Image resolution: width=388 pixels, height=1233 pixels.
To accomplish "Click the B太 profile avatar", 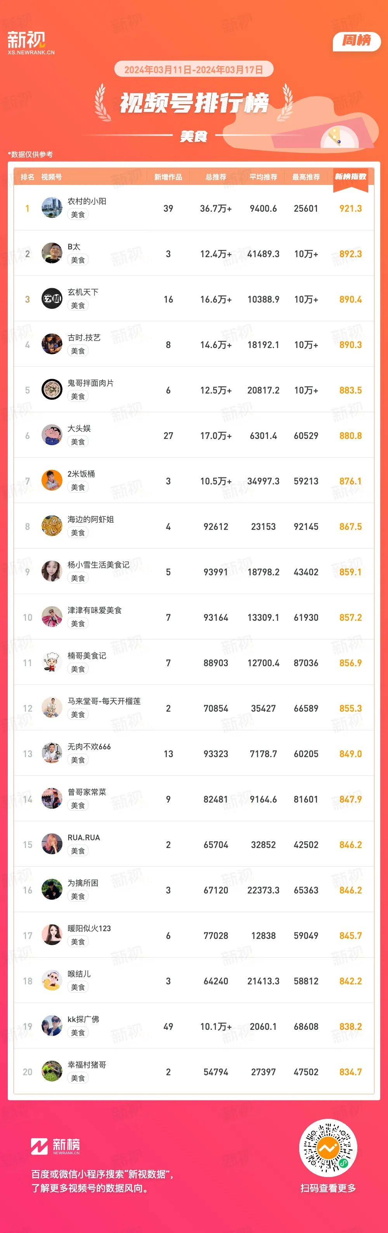I will (x=52, y=254).
